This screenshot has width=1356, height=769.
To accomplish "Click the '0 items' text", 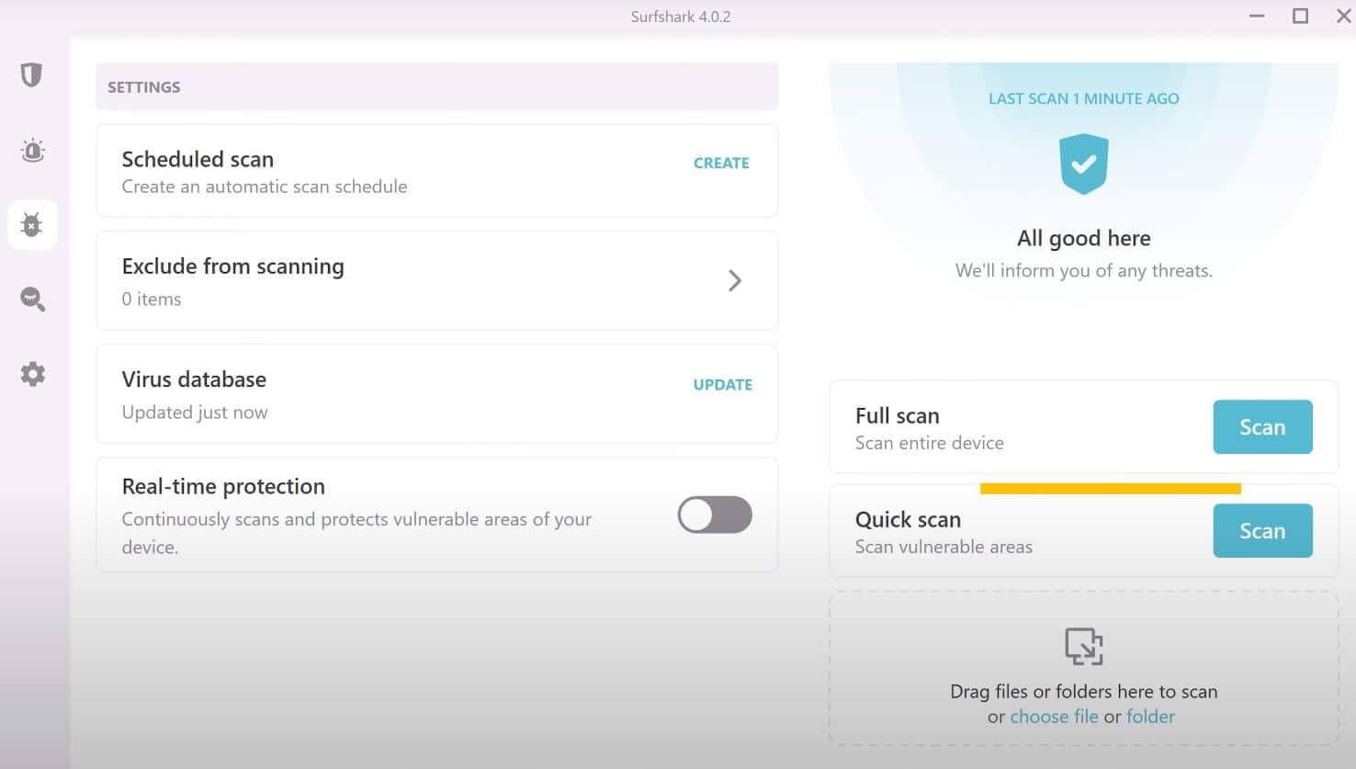I will coord(152,299).
